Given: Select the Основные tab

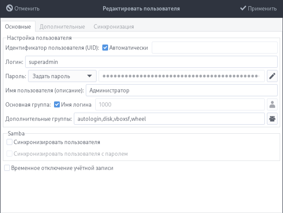Looking at the screenshot, I should click(18, 26).
